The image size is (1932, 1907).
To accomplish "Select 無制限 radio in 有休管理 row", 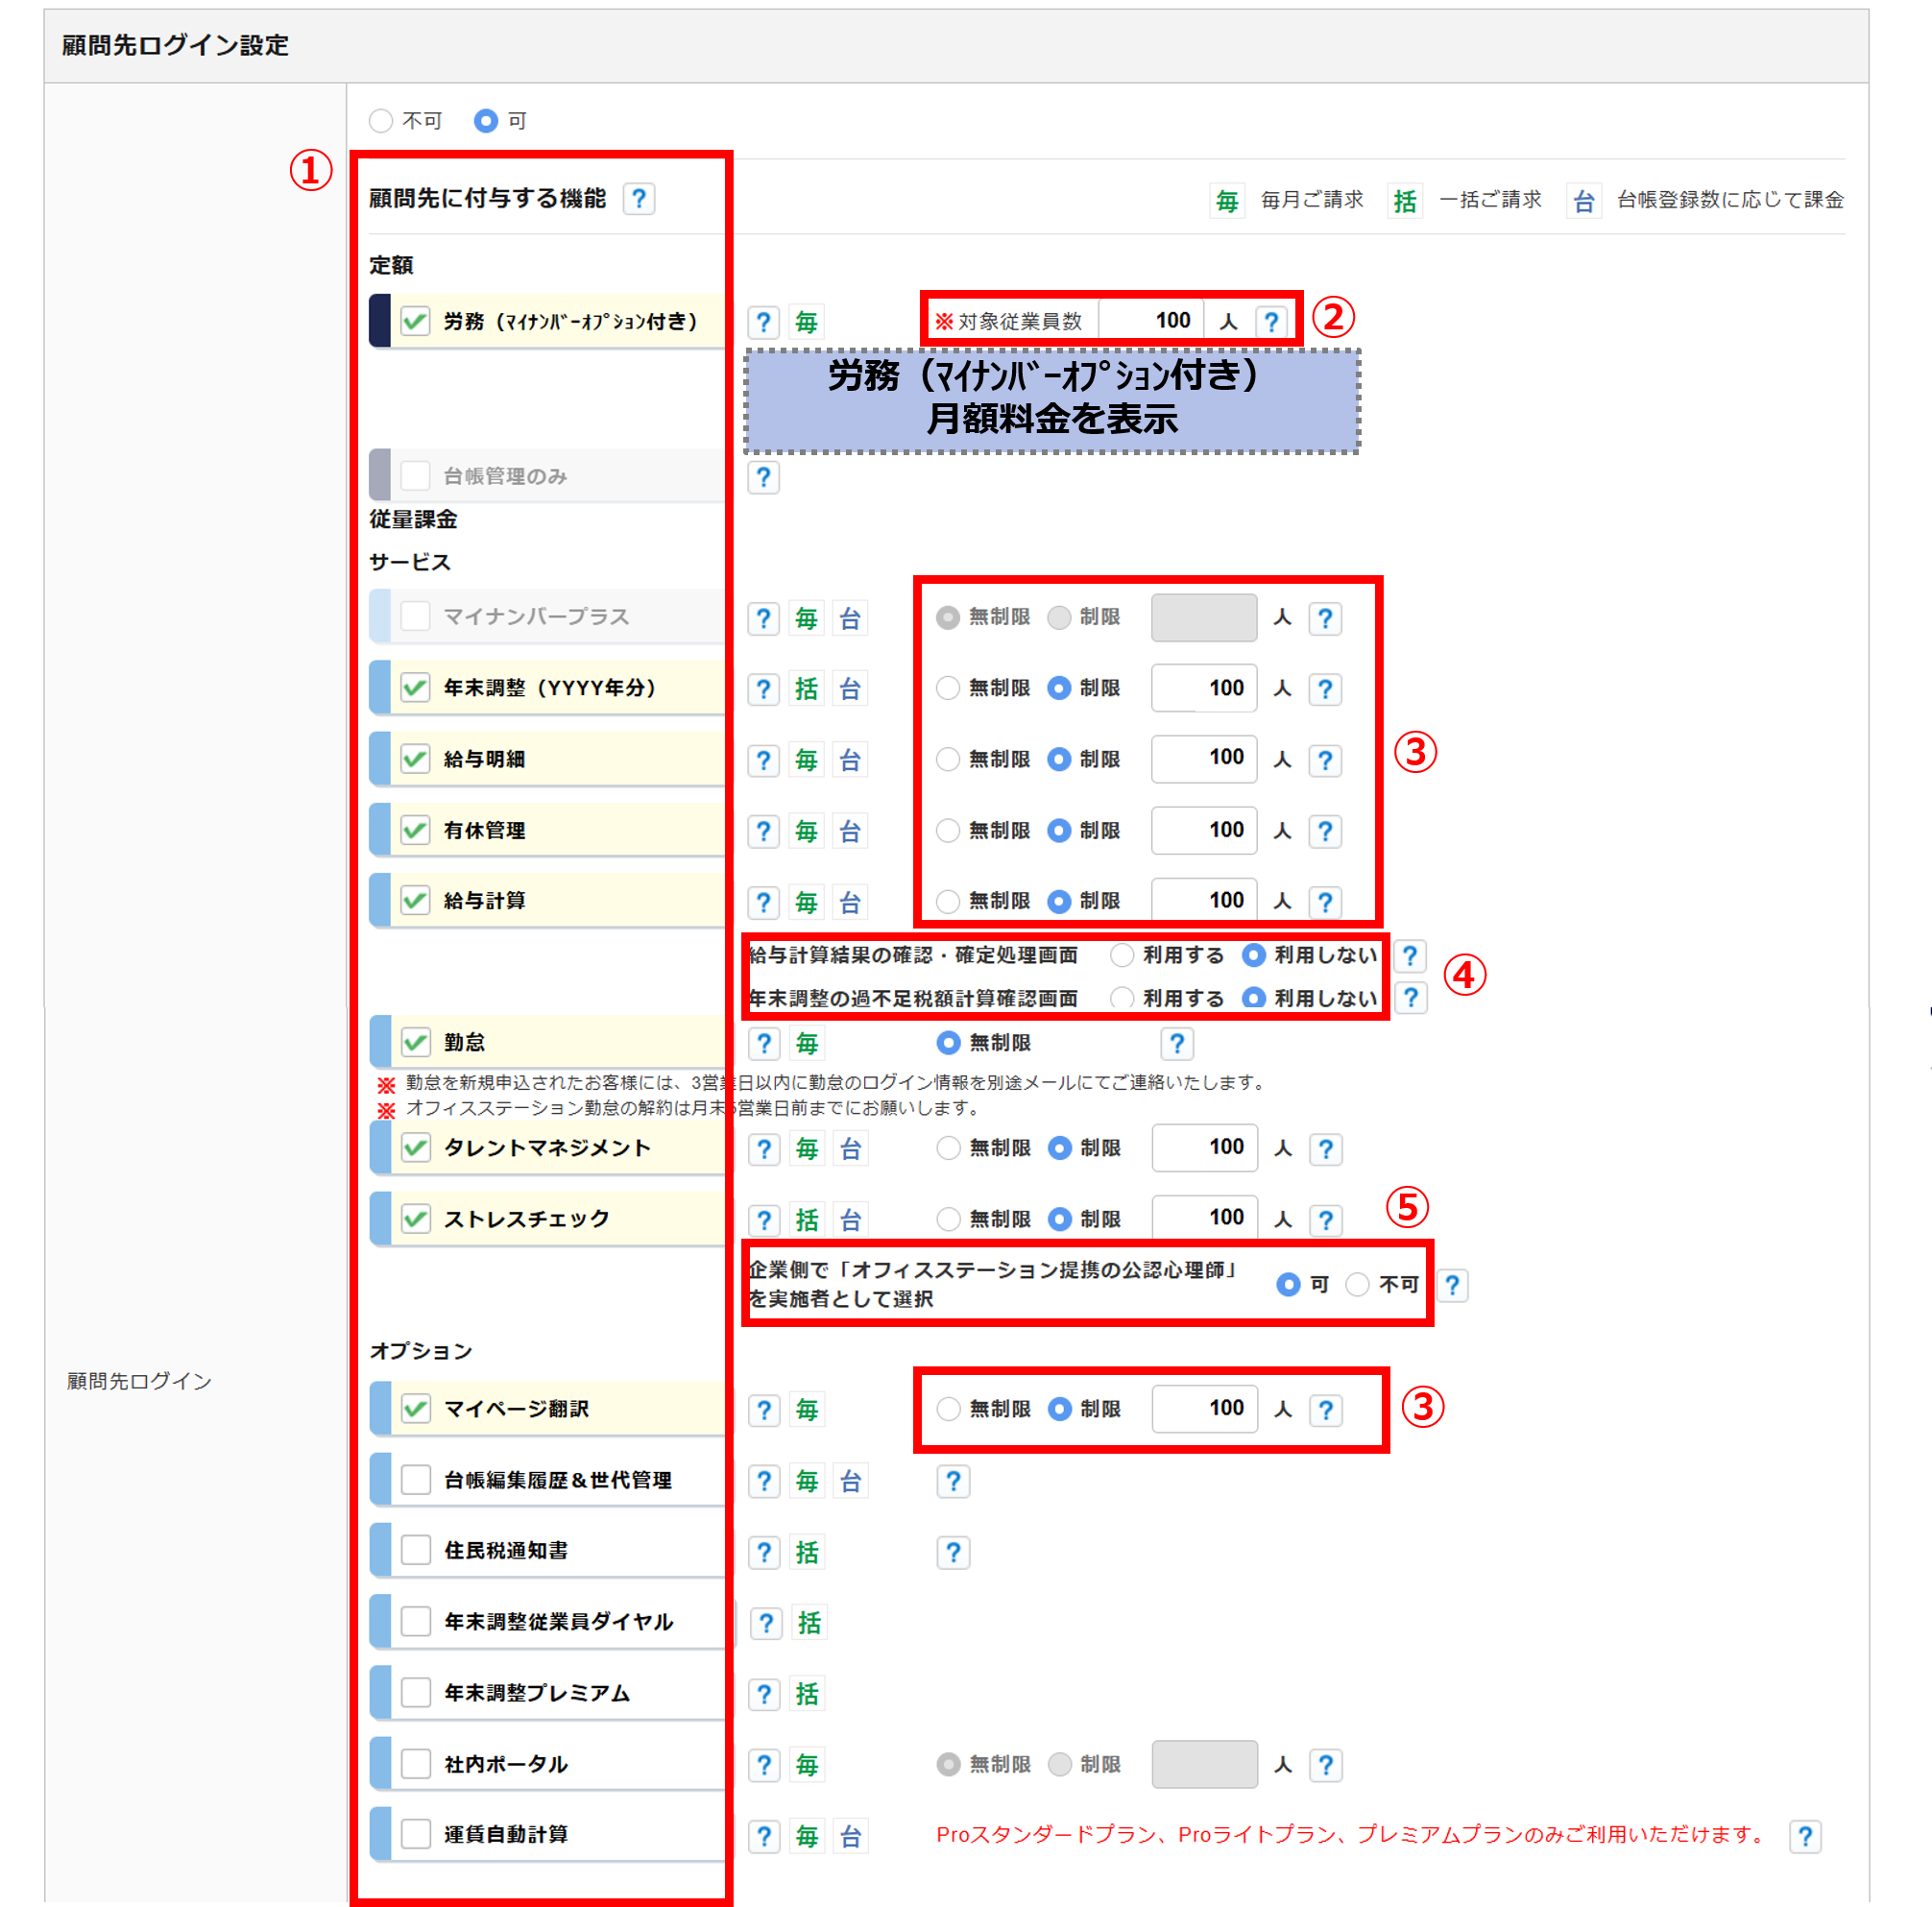I will click(947, 830).
